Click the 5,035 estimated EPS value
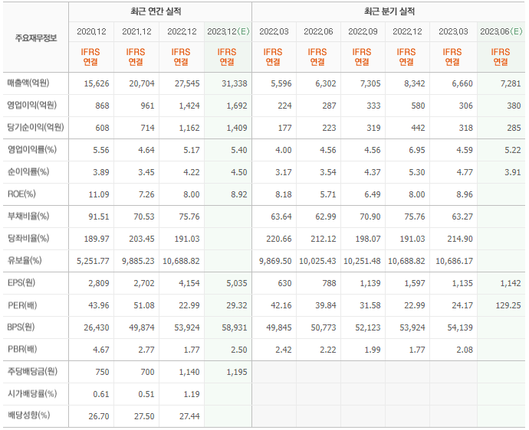529x430 pixels. 237,284
